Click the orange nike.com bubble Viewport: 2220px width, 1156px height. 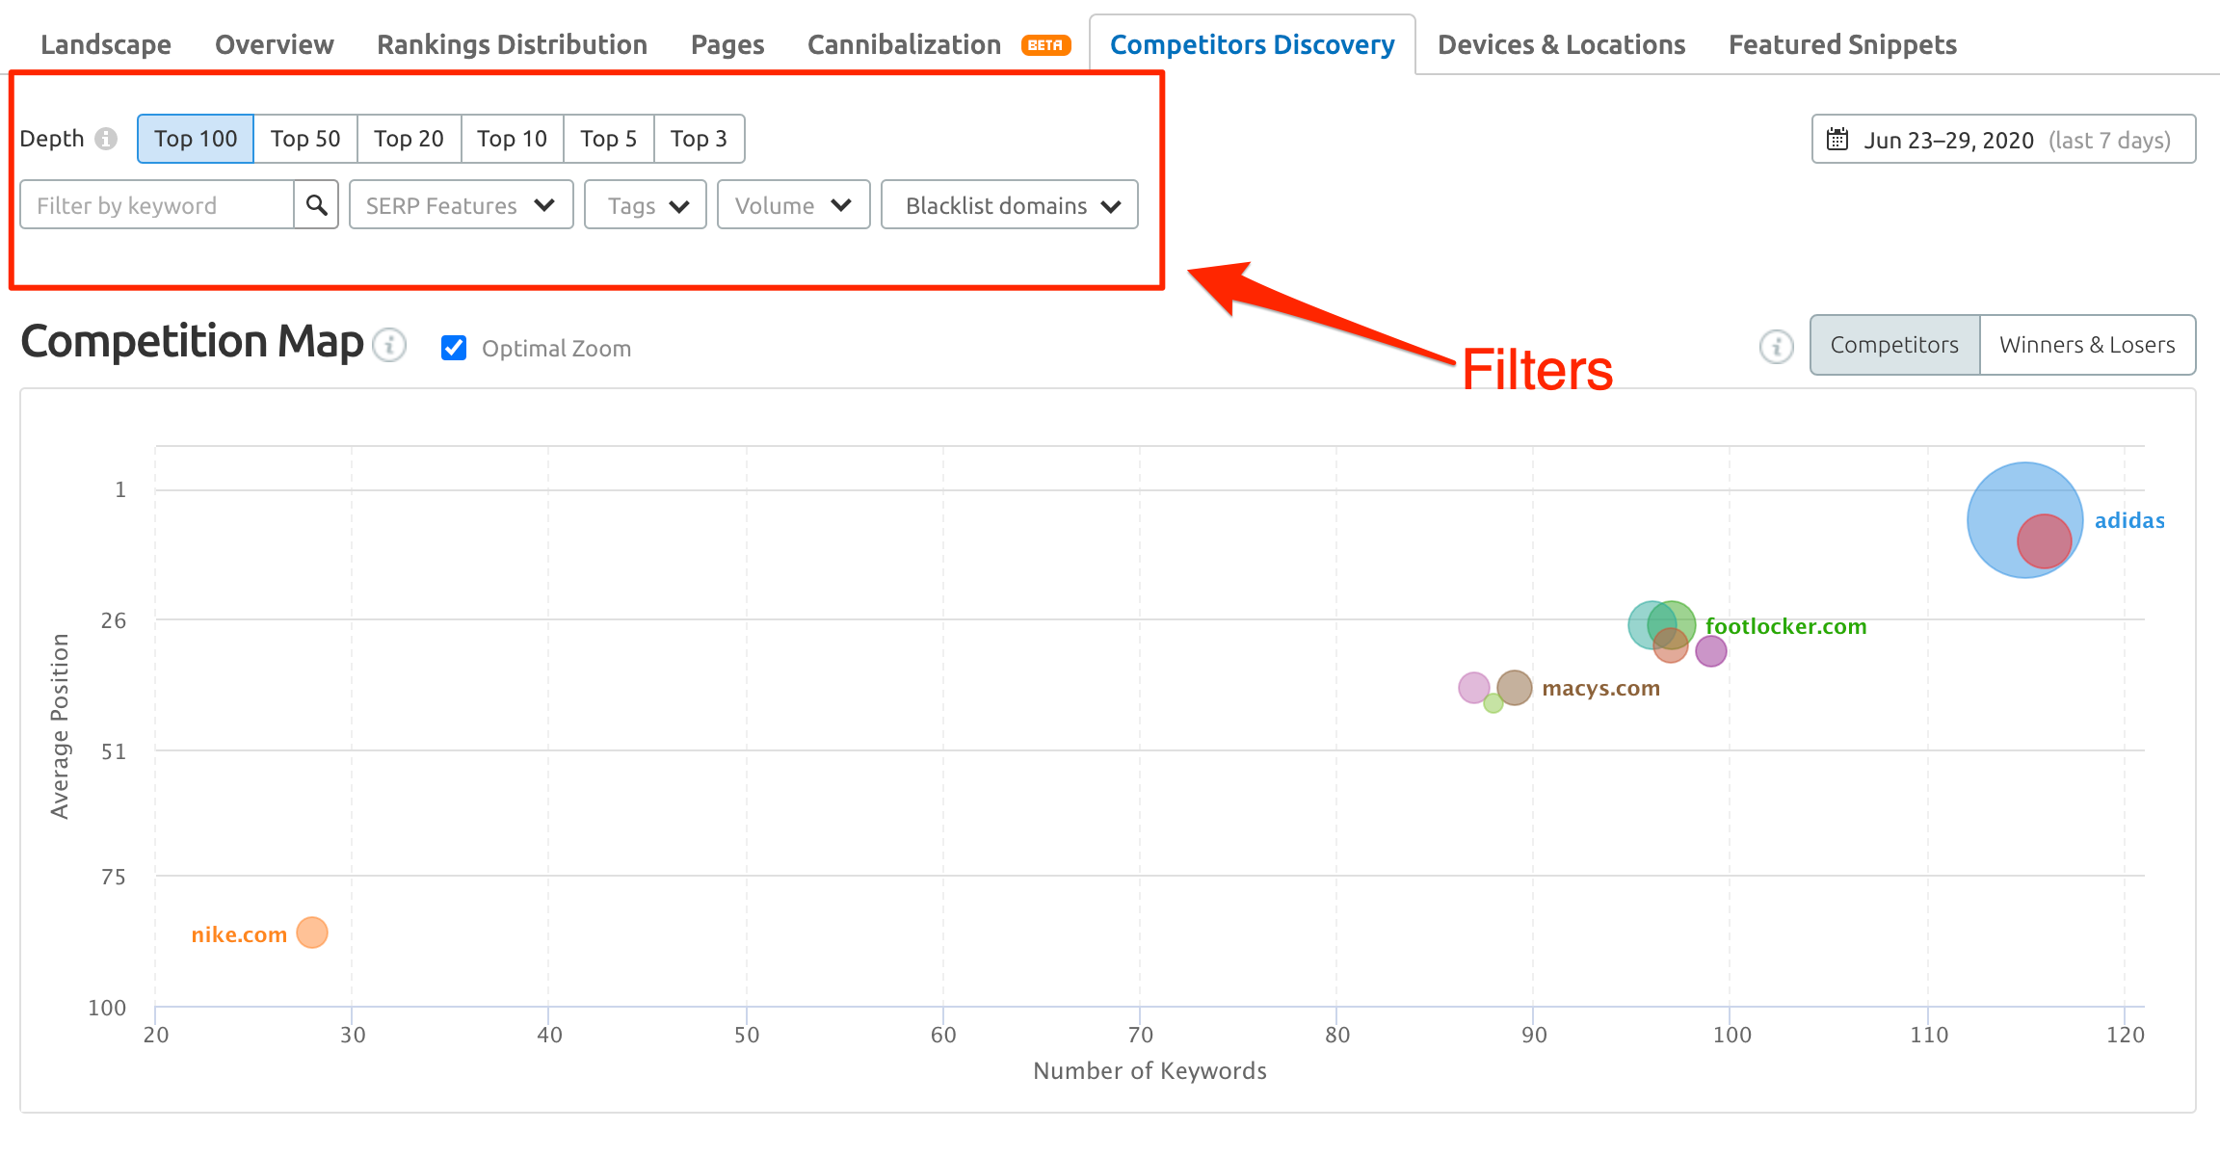click(x=312, y=933)
